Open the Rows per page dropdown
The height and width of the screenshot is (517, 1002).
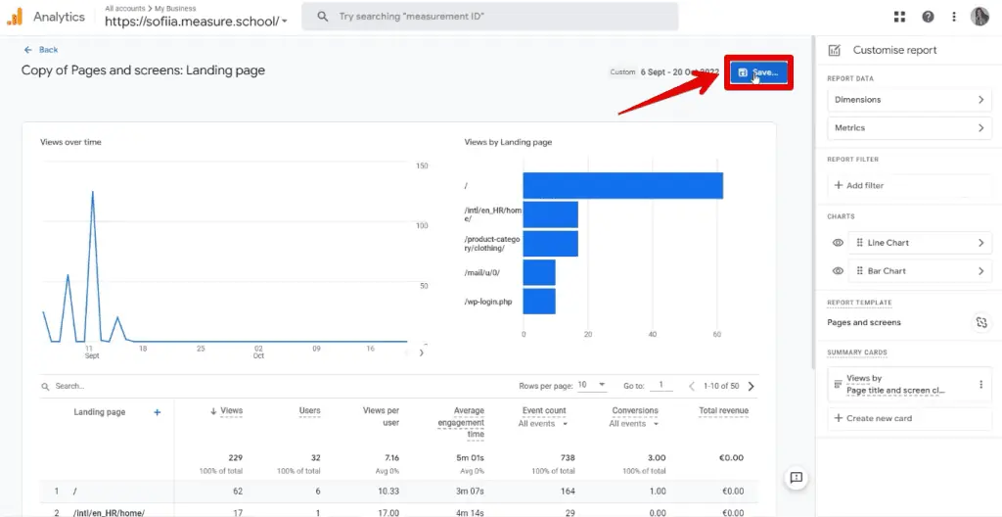[x=591, y=385]
